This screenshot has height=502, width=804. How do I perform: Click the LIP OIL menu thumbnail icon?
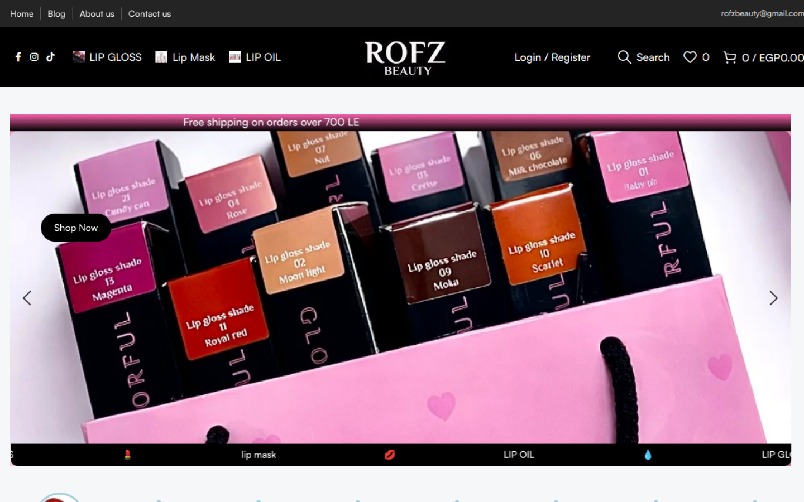pos(235,57)
